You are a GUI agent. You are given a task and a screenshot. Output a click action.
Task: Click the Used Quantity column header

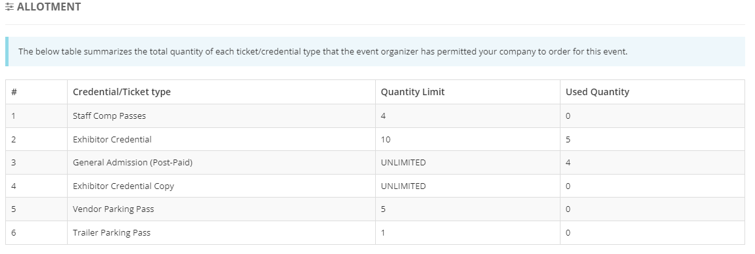pyautogui.click(x=597, y=92)
